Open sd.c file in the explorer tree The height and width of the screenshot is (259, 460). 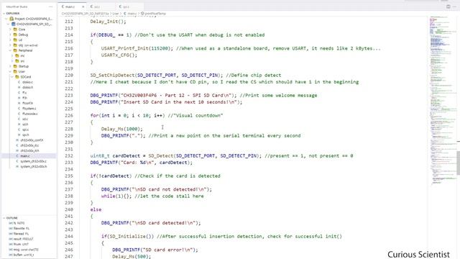pos(25,119)
